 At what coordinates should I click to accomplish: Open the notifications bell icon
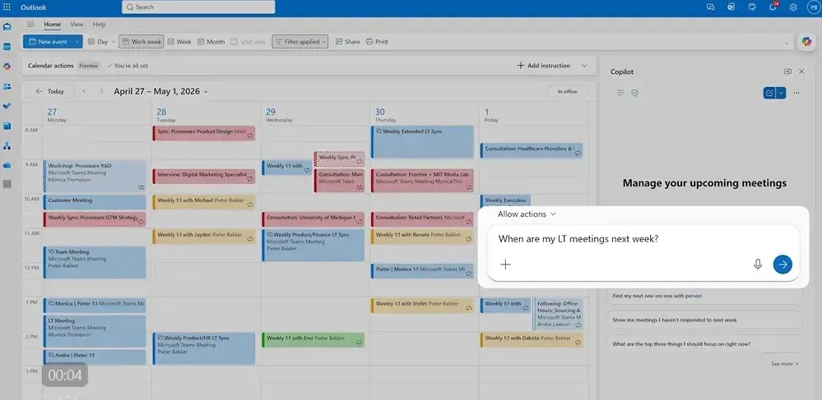(773, 7)
